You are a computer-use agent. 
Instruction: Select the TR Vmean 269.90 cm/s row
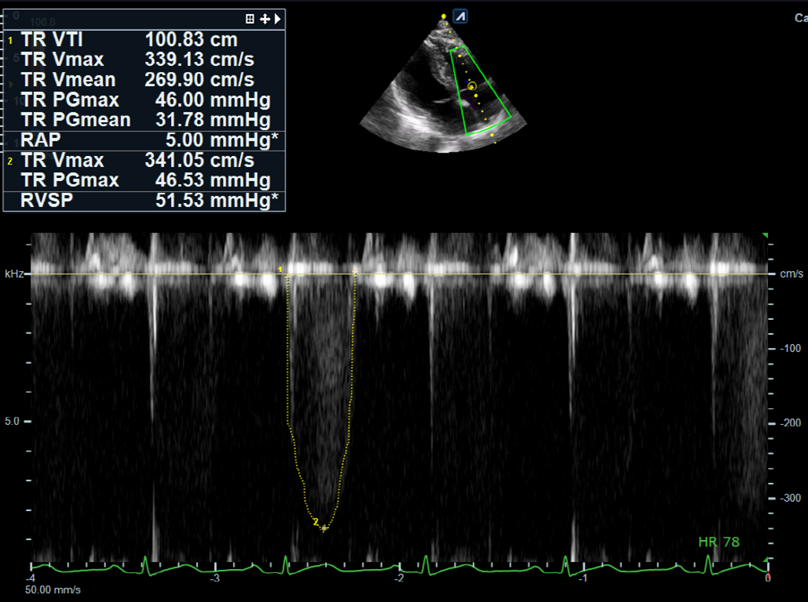tap(144, 80)
